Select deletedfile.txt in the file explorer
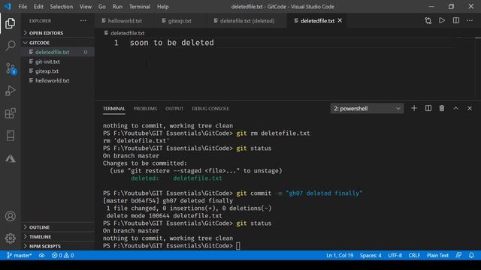Image resolution: width=481 pixels, height=270 pixels. pyautogui.click(x=58, y=52)
